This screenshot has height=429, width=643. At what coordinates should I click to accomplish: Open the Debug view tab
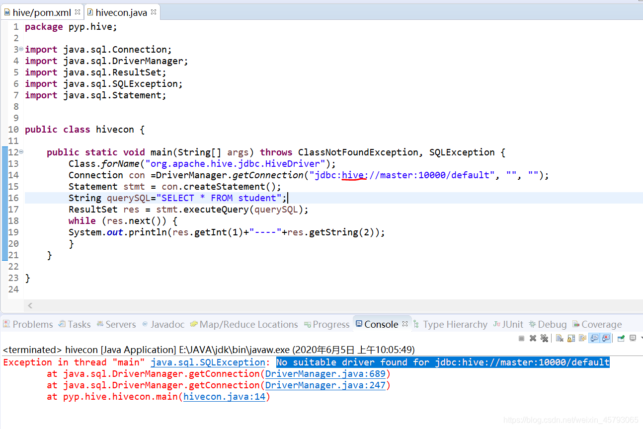point(548,324)
